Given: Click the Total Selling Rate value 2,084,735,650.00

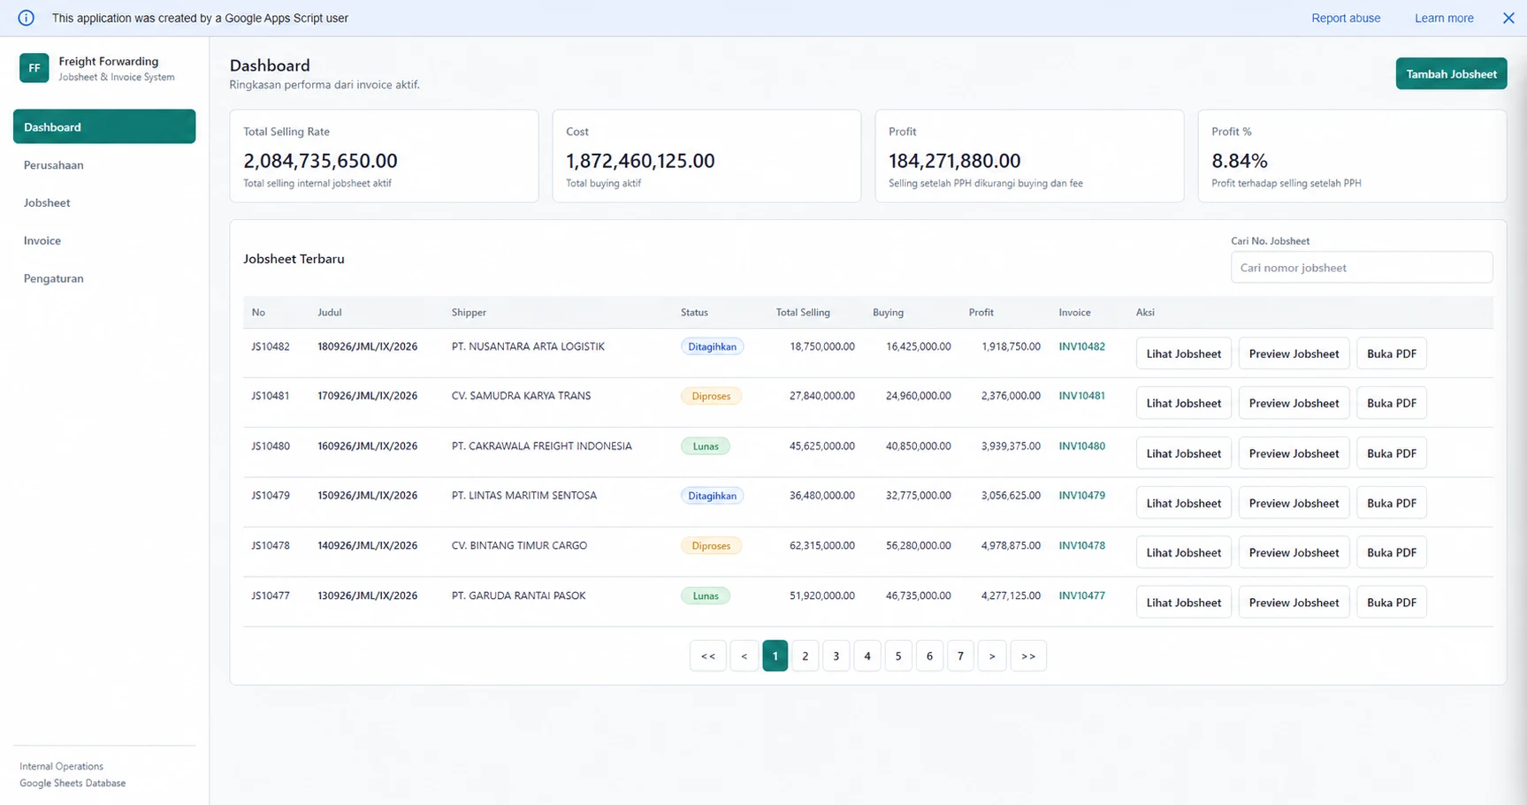Looking at the screenshot, I should 320,161.
